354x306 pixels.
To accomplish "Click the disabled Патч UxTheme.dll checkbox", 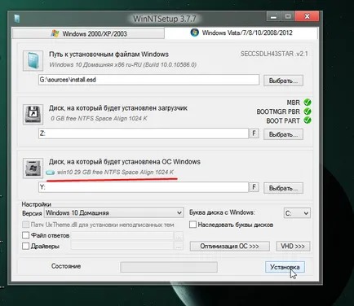I will click(x=25, y=225).
